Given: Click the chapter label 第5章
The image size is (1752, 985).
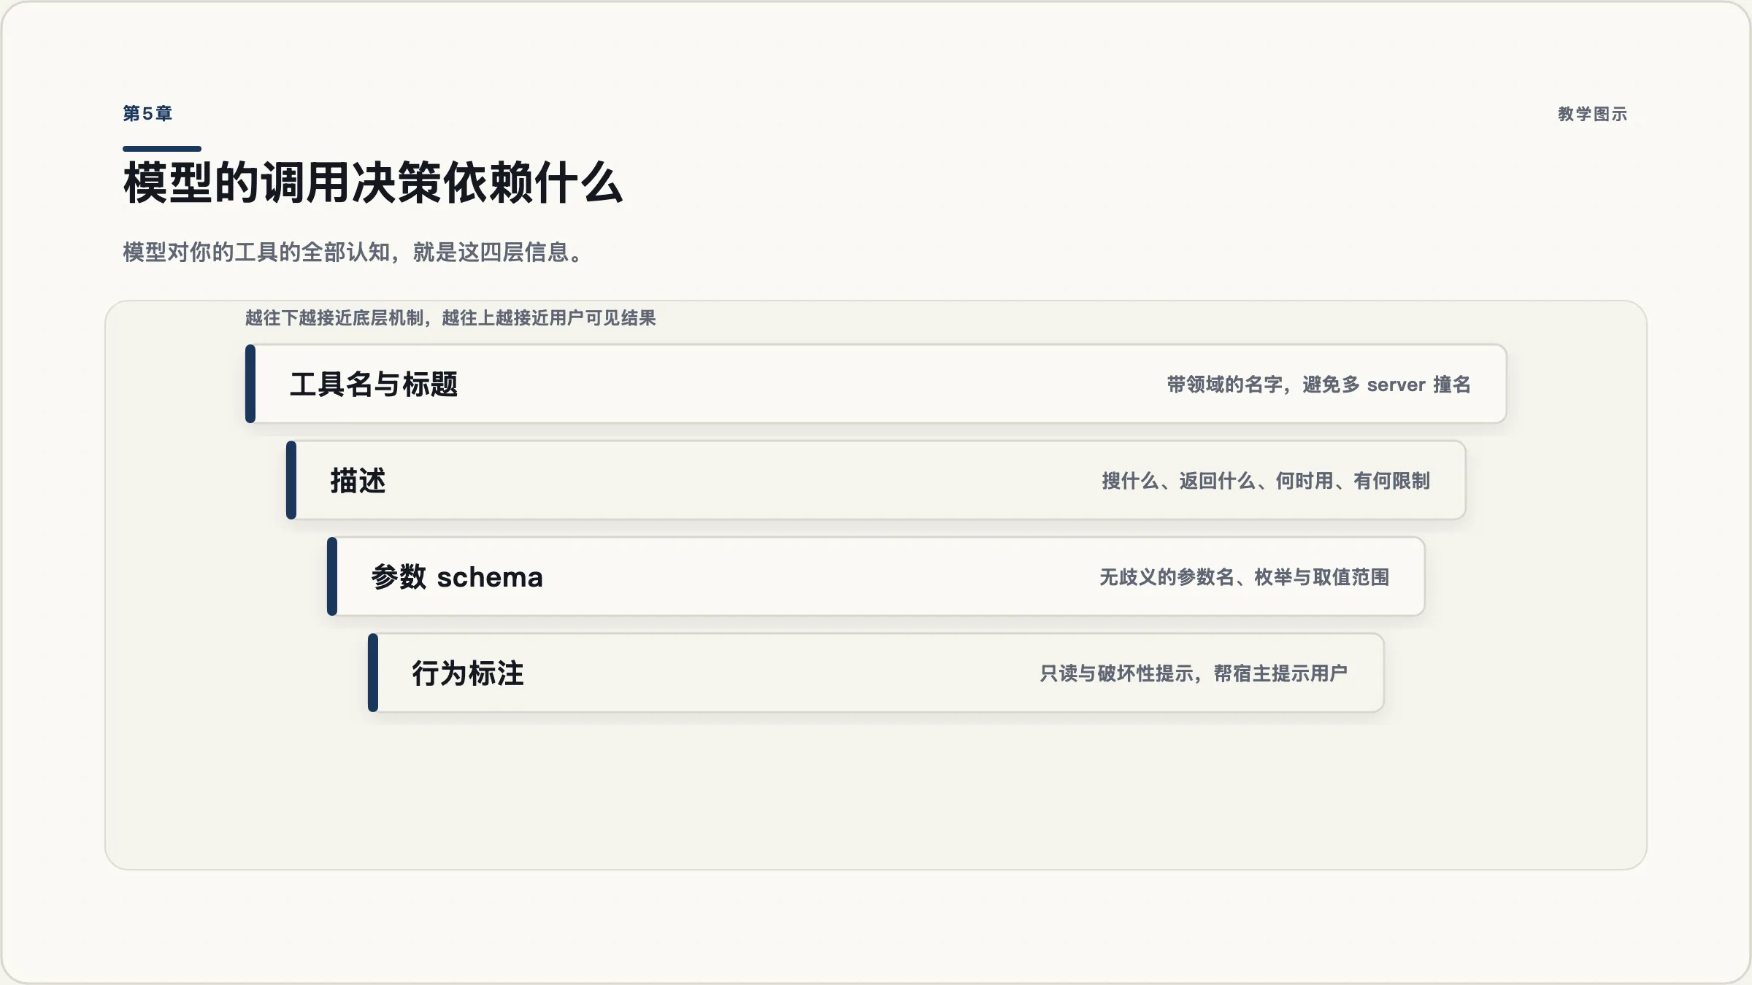Looking at the screenshot, I should coord(147,114).
